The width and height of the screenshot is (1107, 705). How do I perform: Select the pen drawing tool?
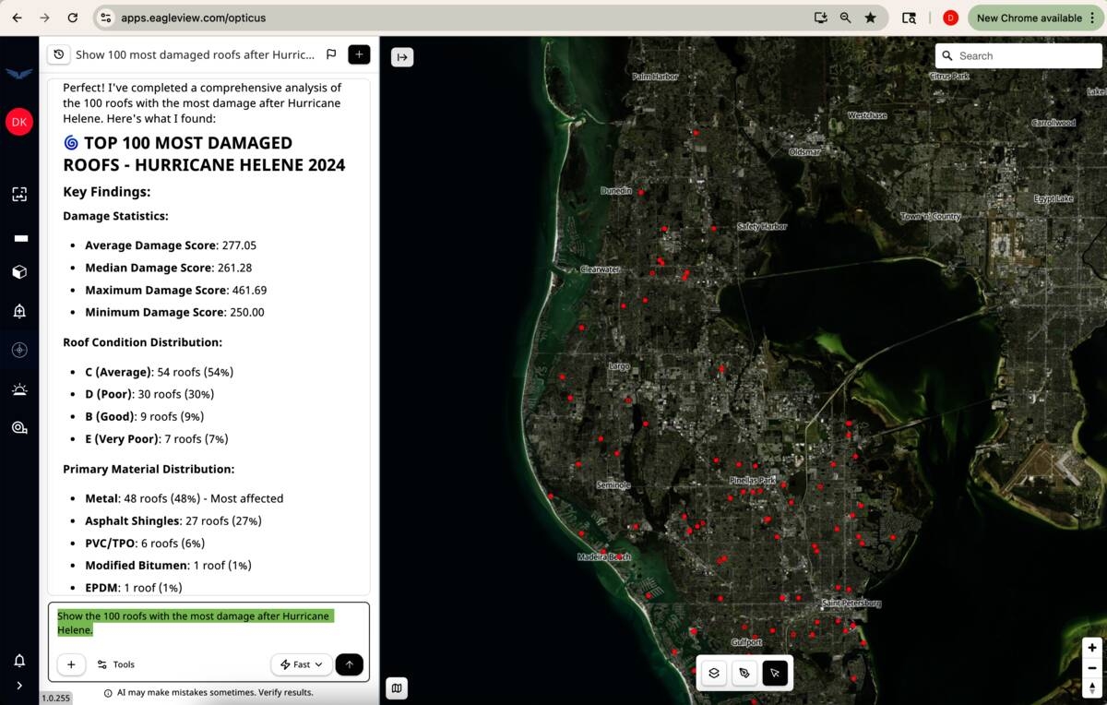coord(744,674)
